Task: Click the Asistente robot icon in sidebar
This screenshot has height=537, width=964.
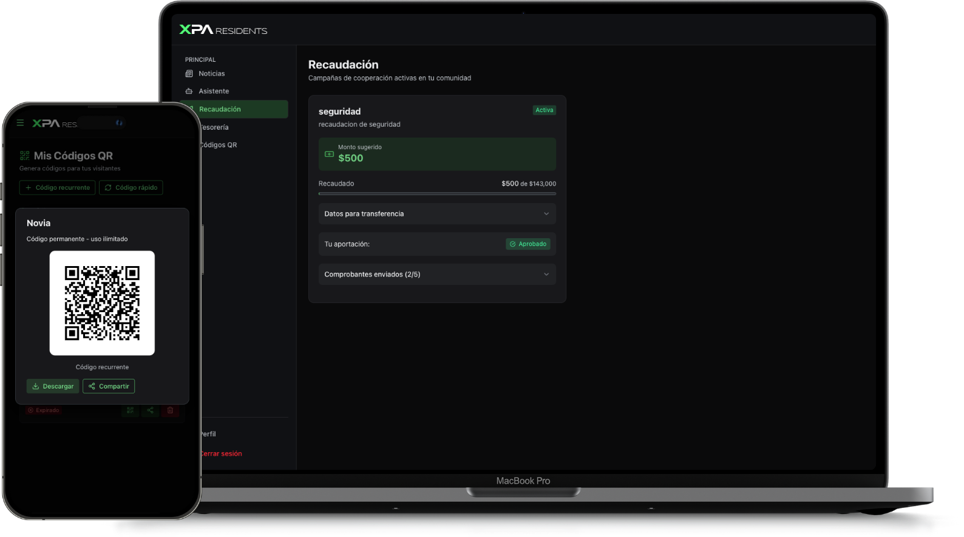Action: pyautogui.click(x=189, y=91)
